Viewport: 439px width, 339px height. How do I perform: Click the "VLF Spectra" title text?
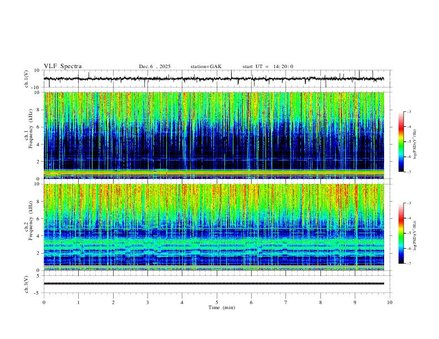63,66
